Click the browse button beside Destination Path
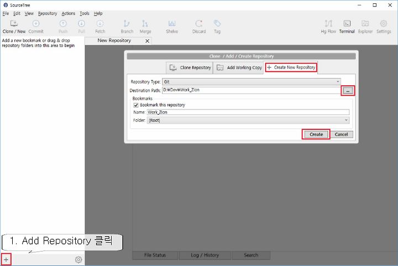The width and height of the screenshot is (398, 266). coord(348,91)
